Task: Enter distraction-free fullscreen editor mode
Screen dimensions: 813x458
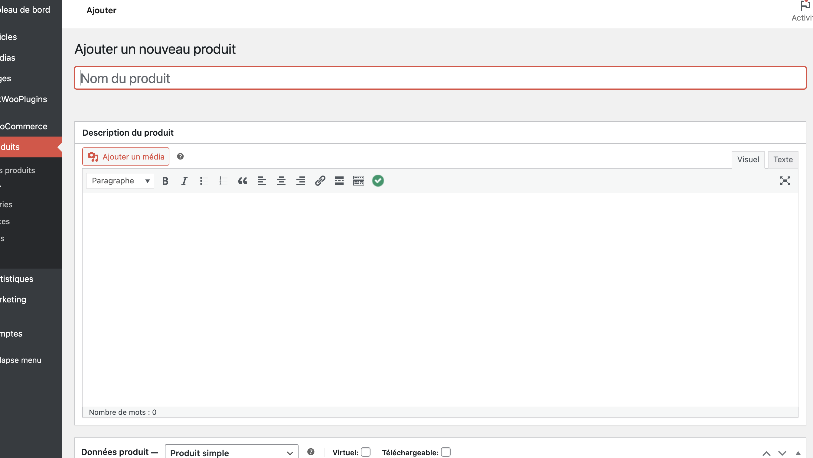Action: [785, 181]
